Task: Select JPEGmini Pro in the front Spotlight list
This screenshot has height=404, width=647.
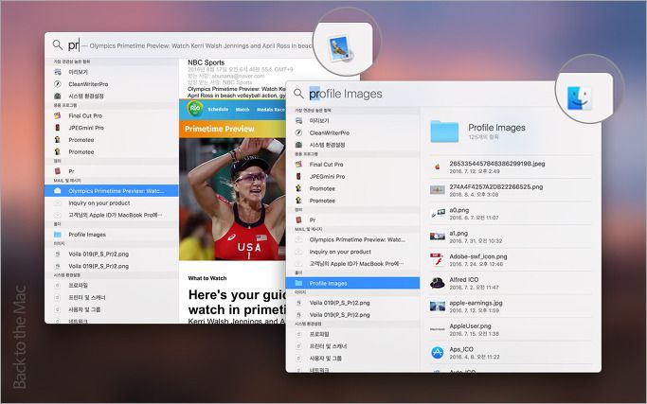Action: 352,176
